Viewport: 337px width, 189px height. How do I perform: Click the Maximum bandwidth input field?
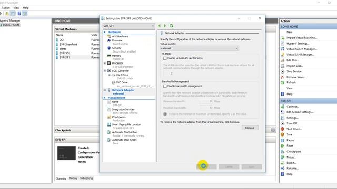[206, 108]
